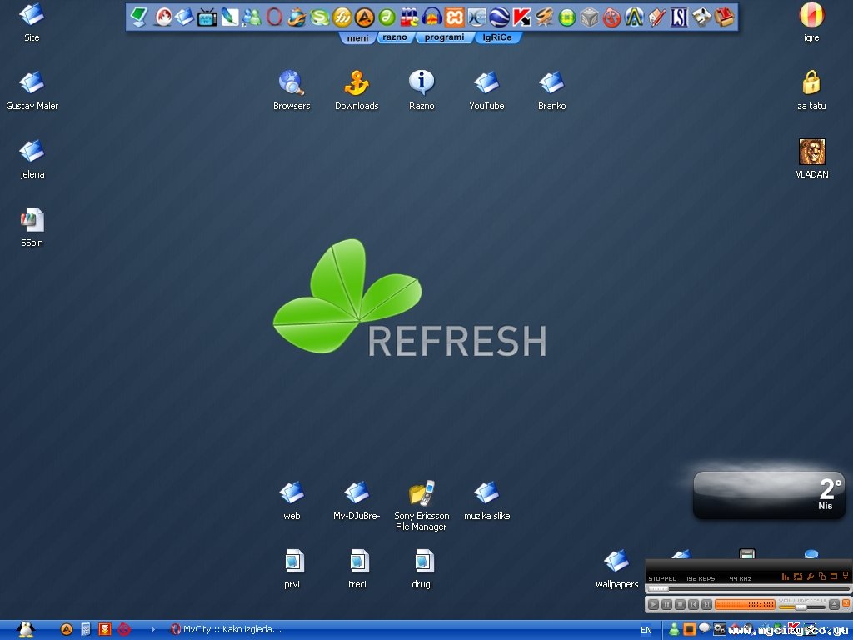The width and height of the screenshot is (853, 640).
Task: Switch to the meni dock tab
Action: [357, 37]
